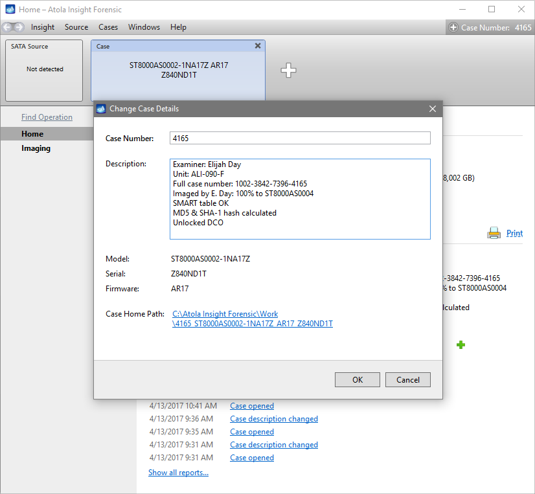Click the green plus icon
The image size is (535, 494).
coord(461,345)
